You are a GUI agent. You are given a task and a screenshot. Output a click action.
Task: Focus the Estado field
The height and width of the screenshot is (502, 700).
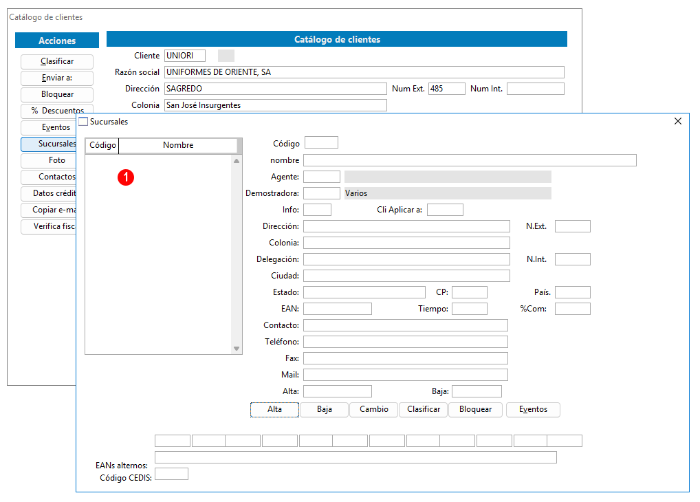[364, 292]
